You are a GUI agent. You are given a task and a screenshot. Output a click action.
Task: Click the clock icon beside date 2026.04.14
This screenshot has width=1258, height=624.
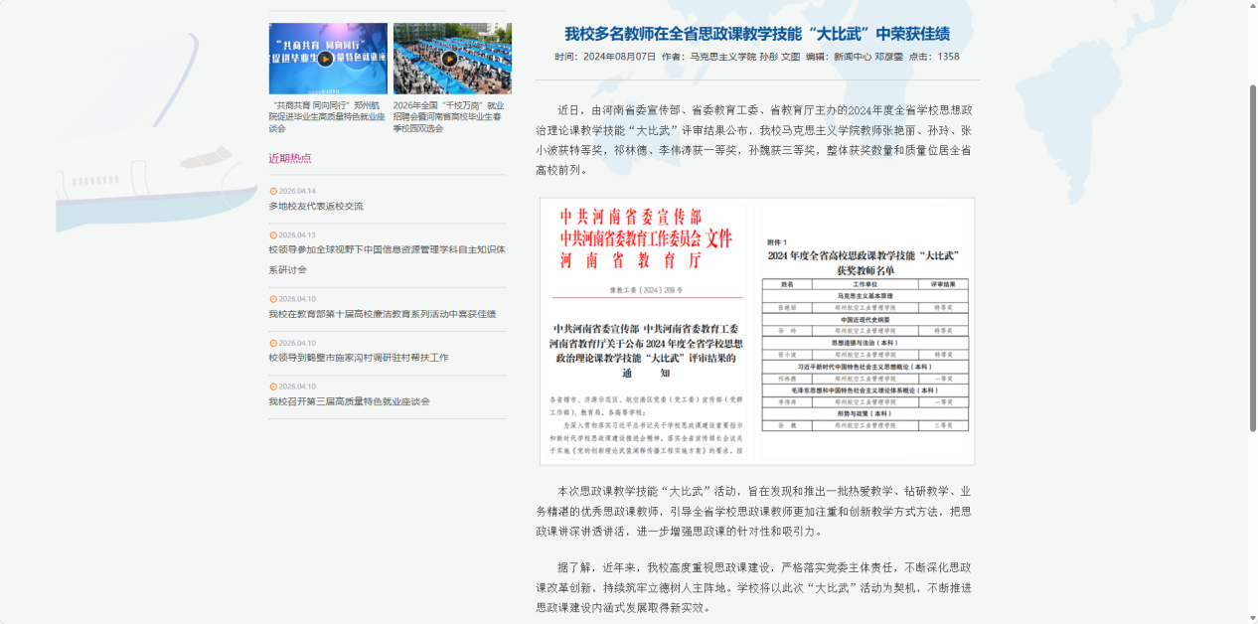tap(273, 191)
